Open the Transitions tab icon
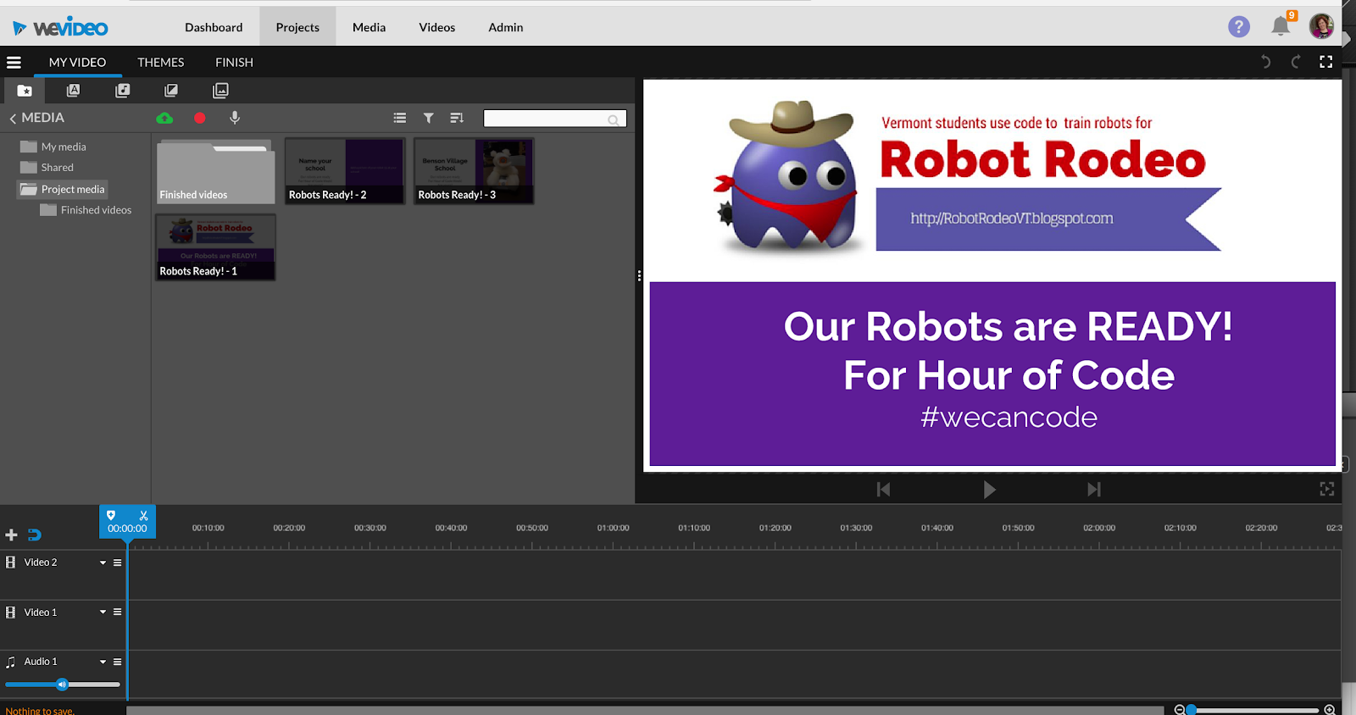1356x715 pixels. pos(171,91)
